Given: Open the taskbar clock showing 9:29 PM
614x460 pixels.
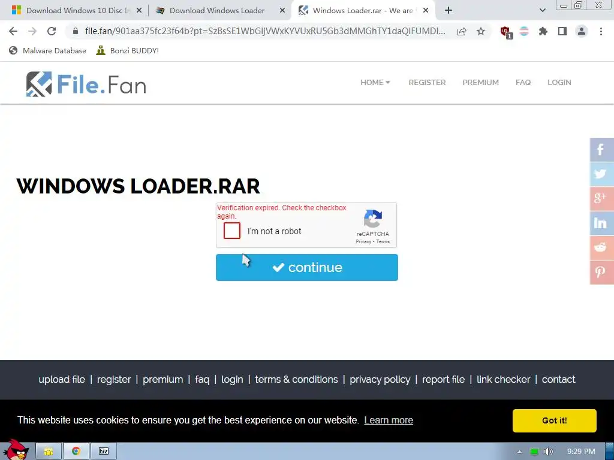Looking at the screenshot, I should pos(581,452).
